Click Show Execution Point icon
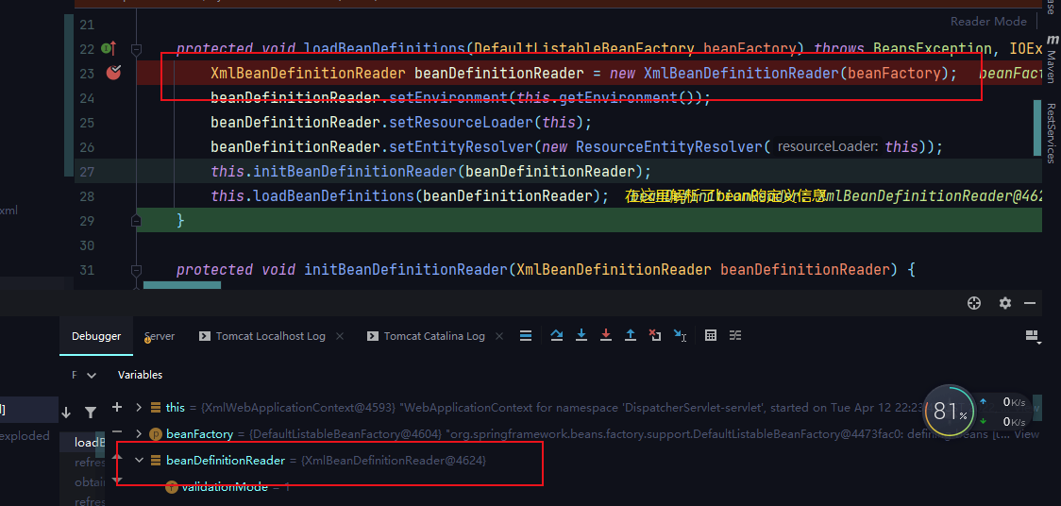 click(x=525, y=335)
